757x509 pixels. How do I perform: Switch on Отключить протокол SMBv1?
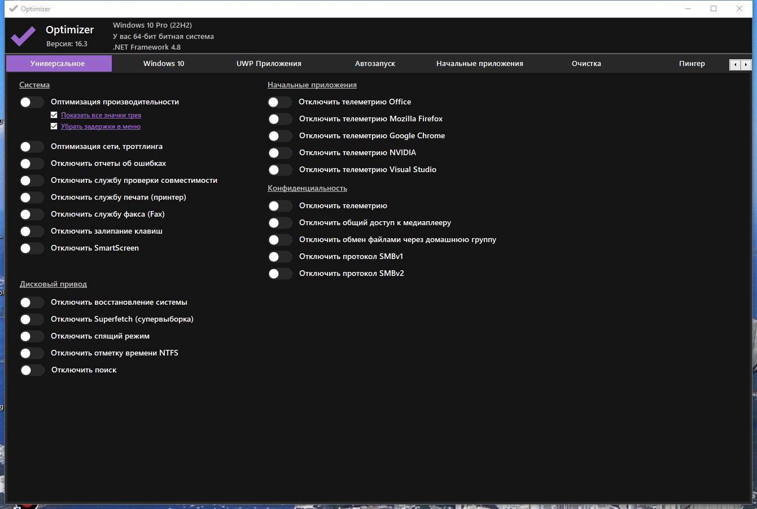pyautogui.click(x=280, y=257)
